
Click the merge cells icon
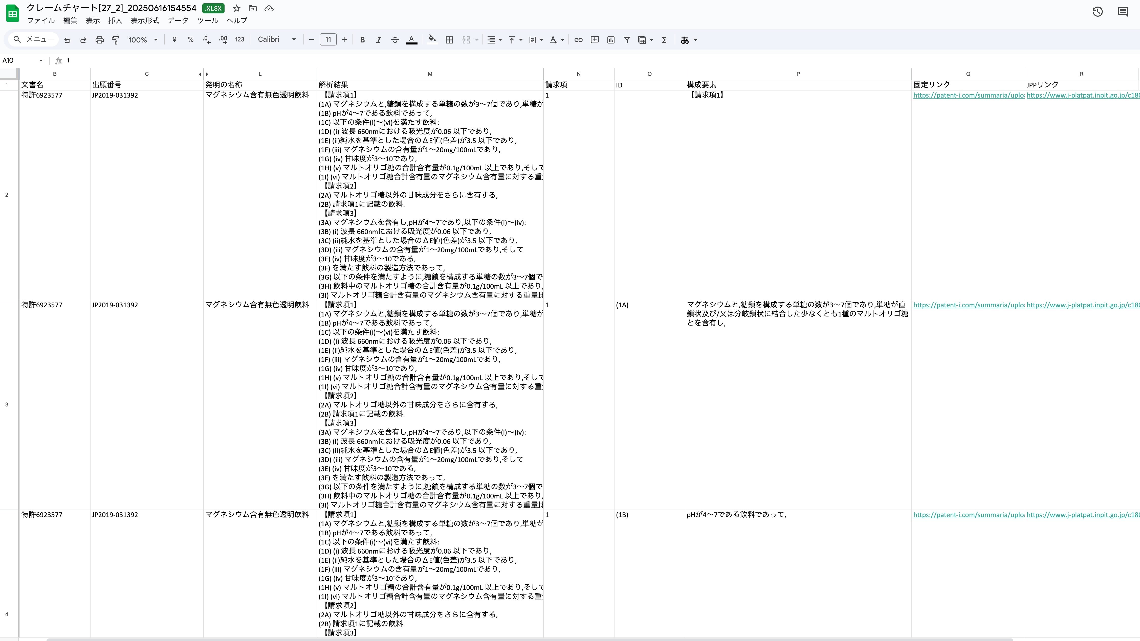pyautogui.click(x=466, y=40)
